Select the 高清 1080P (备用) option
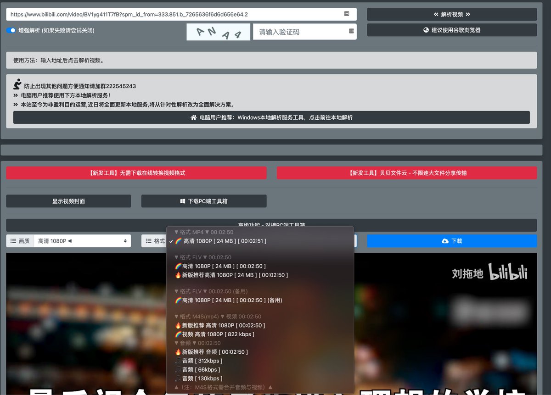The height and width of the screenshot is (395, 551). [260, 300]
